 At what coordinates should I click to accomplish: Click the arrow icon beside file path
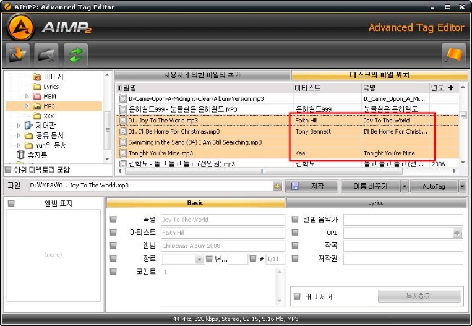point(277,186)
